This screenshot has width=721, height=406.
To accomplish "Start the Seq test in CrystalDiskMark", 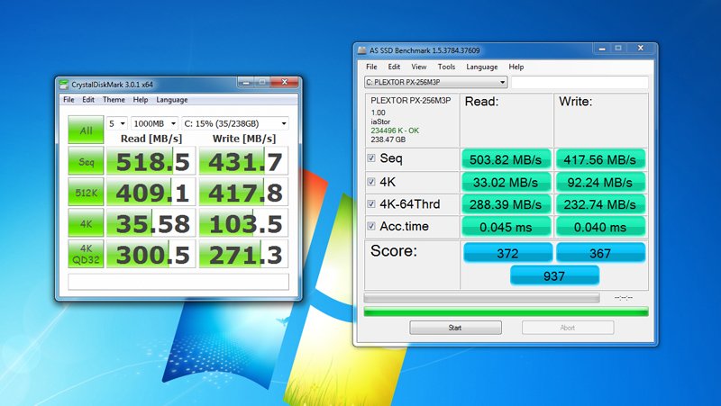I will pyautogui.click(x=86, y=163).
